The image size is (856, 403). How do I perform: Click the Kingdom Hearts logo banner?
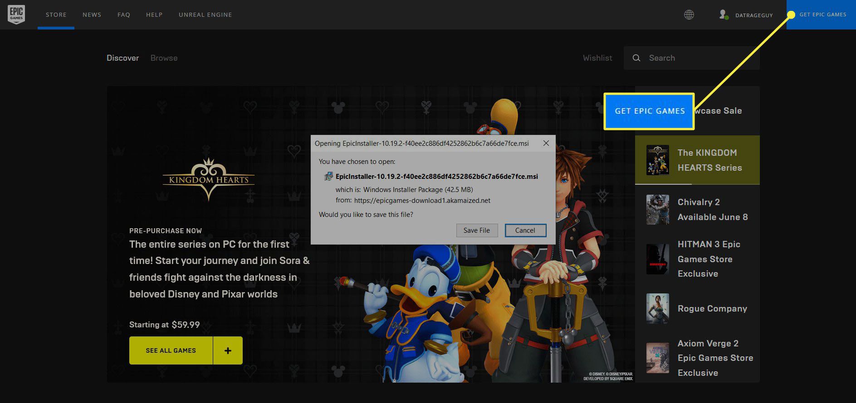(x=209, y=179)
